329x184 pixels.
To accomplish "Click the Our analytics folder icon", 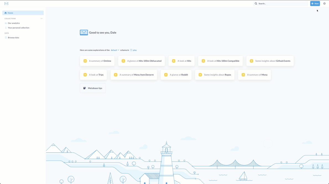I will coord(6,23).
